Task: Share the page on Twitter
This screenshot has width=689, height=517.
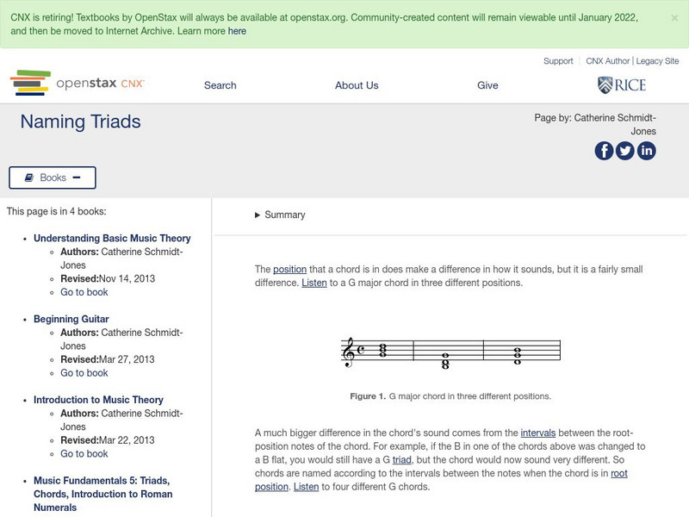Action: [x=624, y=151]
